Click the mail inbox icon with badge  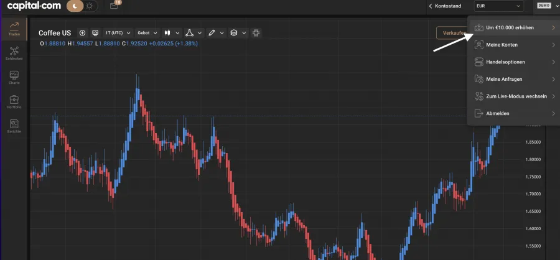click(x=114, y=6)
